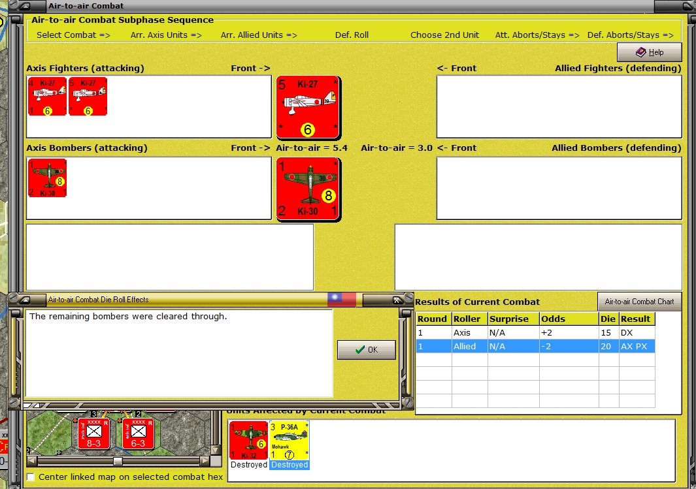Select the 4-strength Ki-27 fighter counter
The image size is (696, 489).
click(47, 96)
